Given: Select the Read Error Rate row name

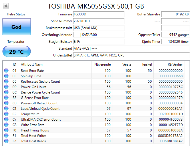Looking at the screenshot, I should 32,70.
